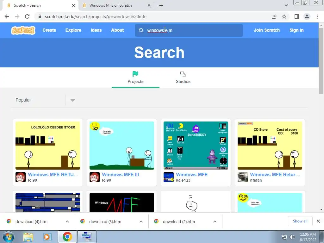The image size is (324, 243).
Task: Click the page vertical scrollbar
Action: point(321,60)
